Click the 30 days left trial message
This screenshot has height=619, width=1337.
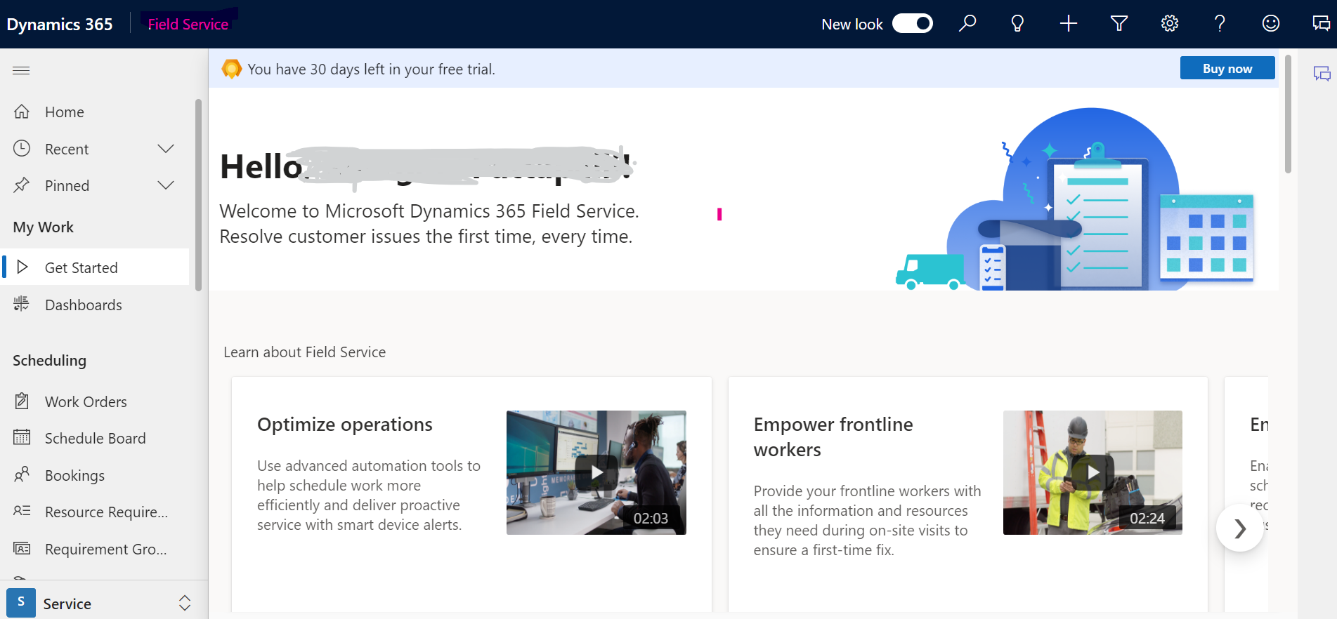tap(371, 69)
